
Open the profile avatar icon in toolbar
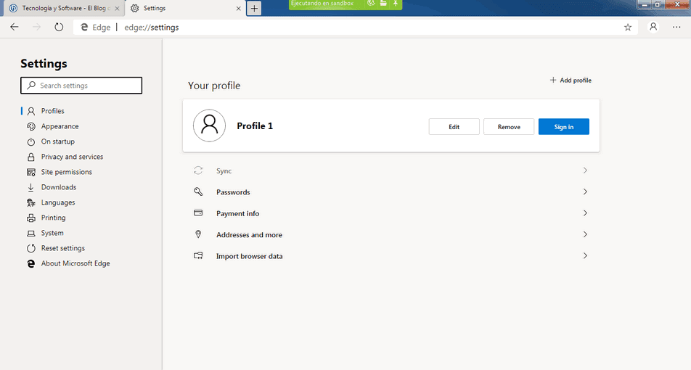click(x=653, y=27)
